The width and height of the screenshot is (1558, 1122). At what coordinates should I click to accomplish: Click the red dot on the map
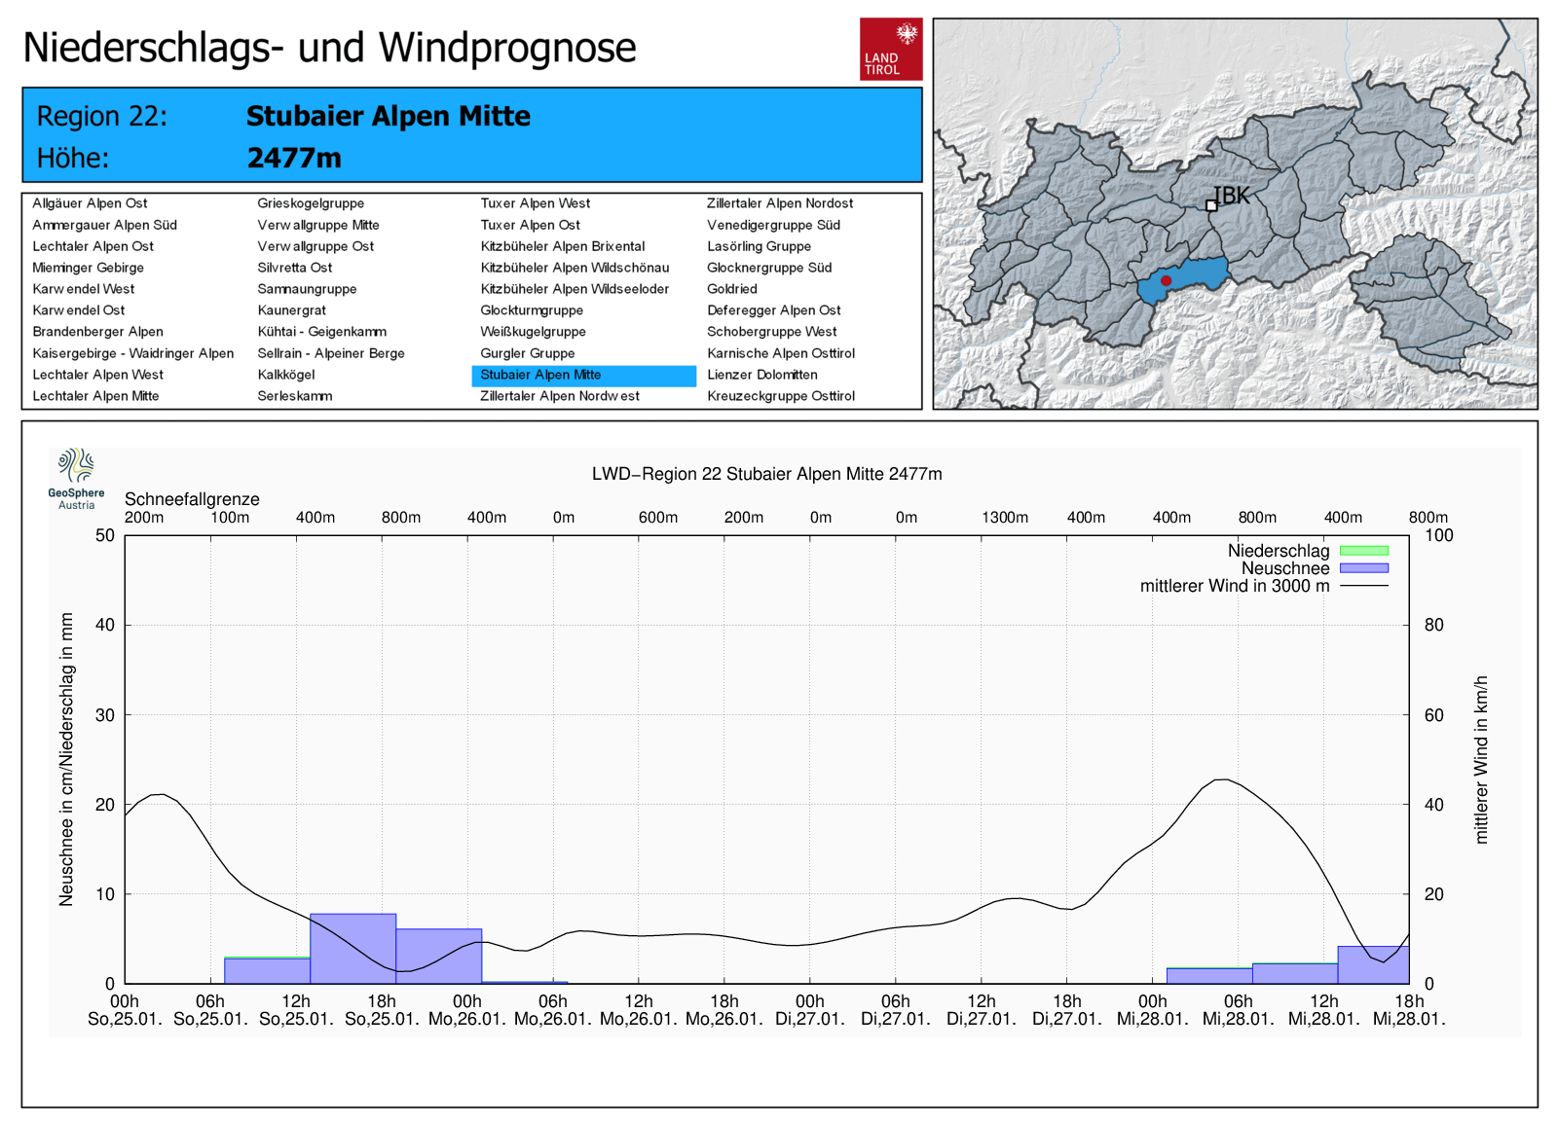tap(1166, 280)
